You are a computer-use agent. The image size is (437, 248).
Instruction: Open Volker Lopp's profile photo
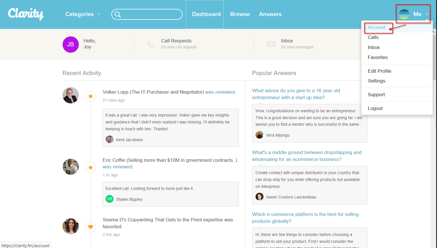tap(71, 95)
